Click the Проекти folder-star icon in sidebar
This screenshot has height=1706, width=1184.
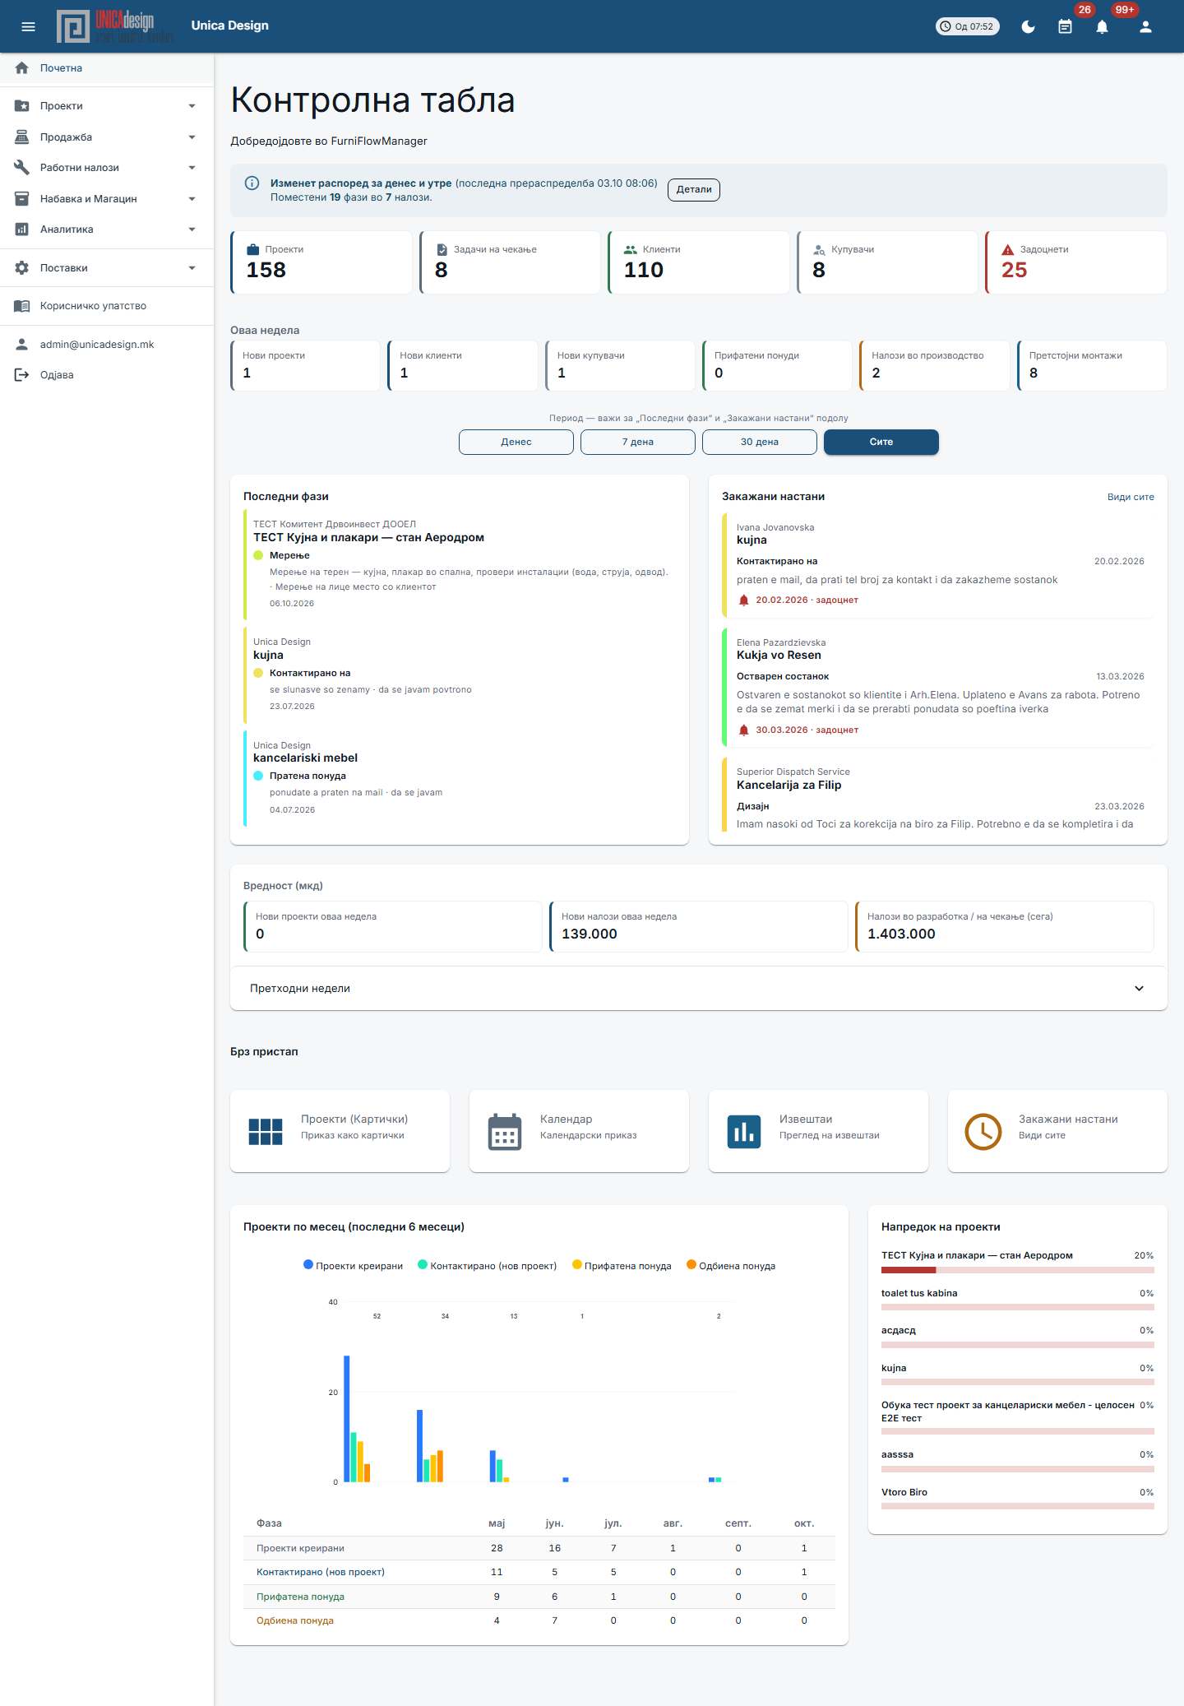click(x=22, y=106)
